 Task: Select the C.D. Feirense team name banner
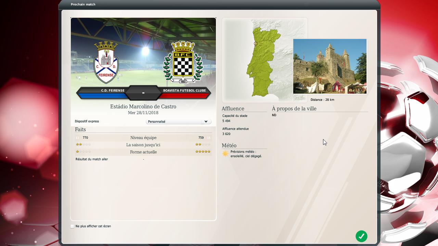(113, 91)
